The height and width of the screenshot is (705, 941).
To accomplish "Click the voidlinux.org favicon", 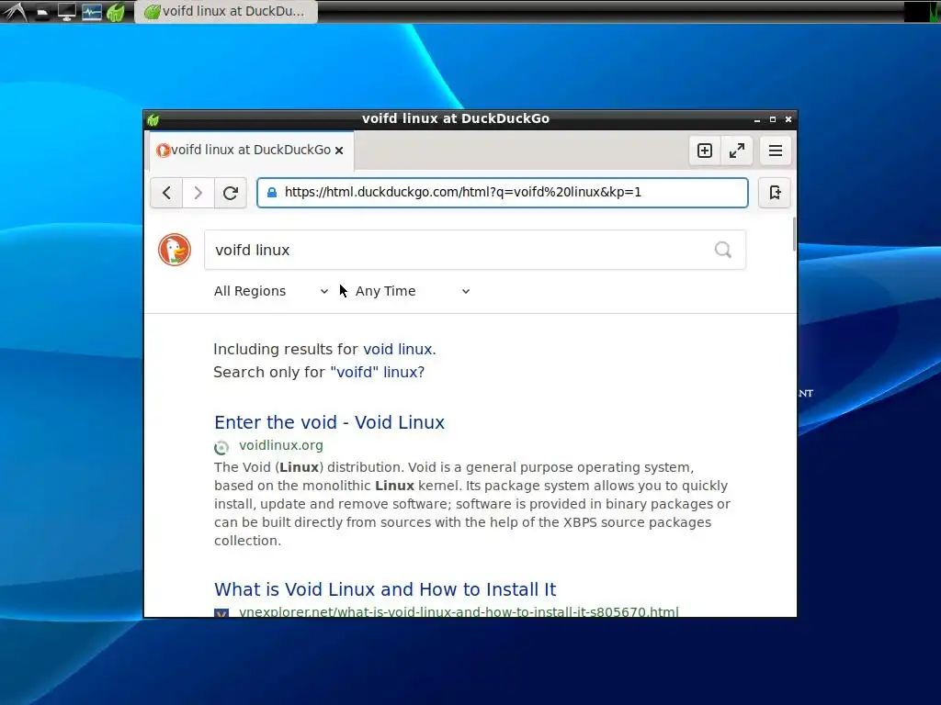I will [221, 447].
